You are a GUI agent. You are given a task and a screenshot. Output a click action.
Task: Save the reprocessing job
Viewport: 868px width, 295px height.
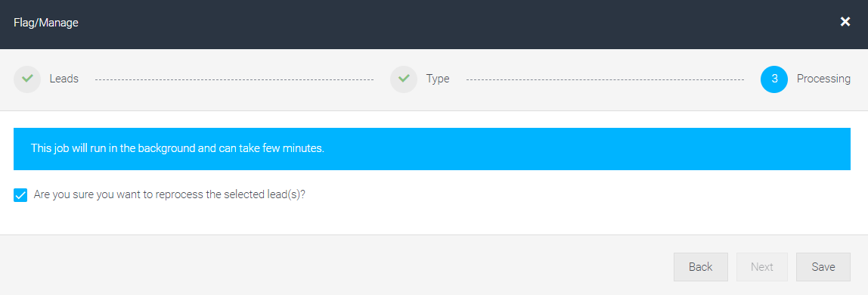click(823, 267)
